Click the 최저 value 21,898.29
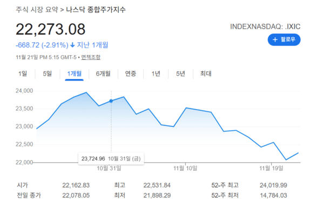Viewport: 324px width, 207px height. [157, 195]
